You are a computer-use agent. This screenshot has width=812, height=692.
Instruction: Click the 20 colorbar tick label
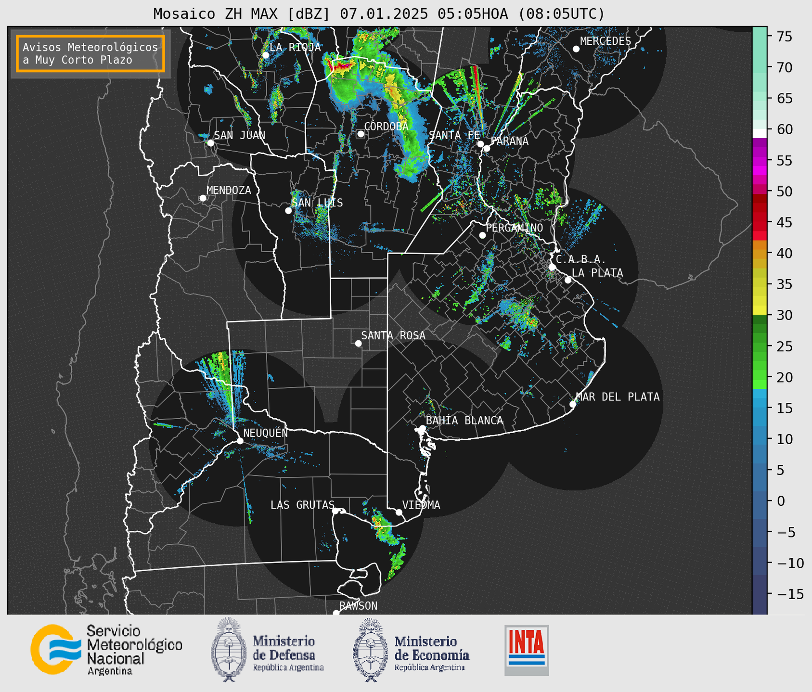(x=784, y=377)
